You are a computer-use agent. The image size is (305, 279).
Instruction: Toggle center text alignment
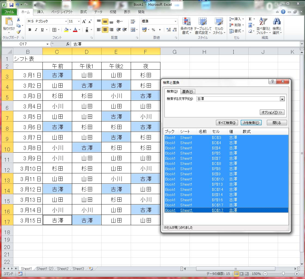(105, 30)
